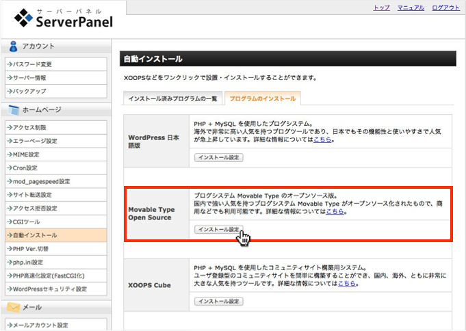Click インストール設定 button for Movable Type
This screenshot has height=331, width=466.
219,229
